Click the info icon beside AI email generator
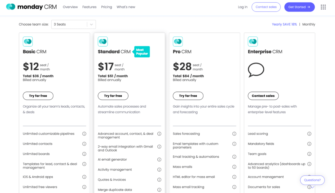Viewport: 335px width, 193px height. (x=159, y=159)
